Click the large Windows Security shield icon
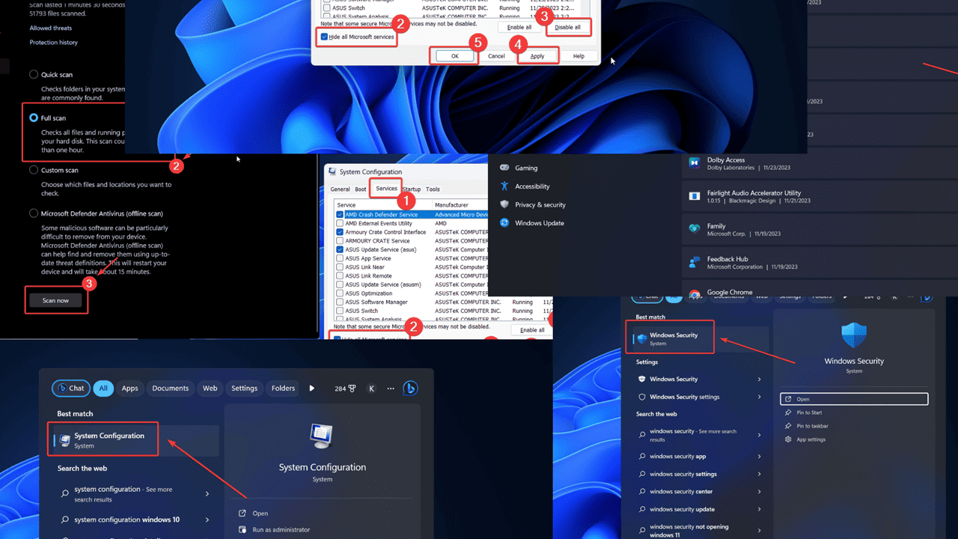Image resolution: width=958 pixels, height=539 pixels. 854,336
